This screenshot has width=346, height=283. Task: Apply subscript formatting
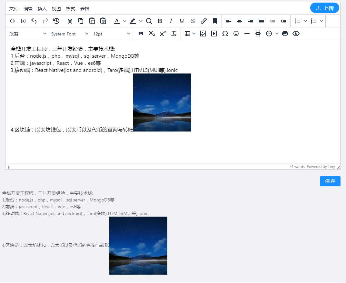[x=152, y=34]
